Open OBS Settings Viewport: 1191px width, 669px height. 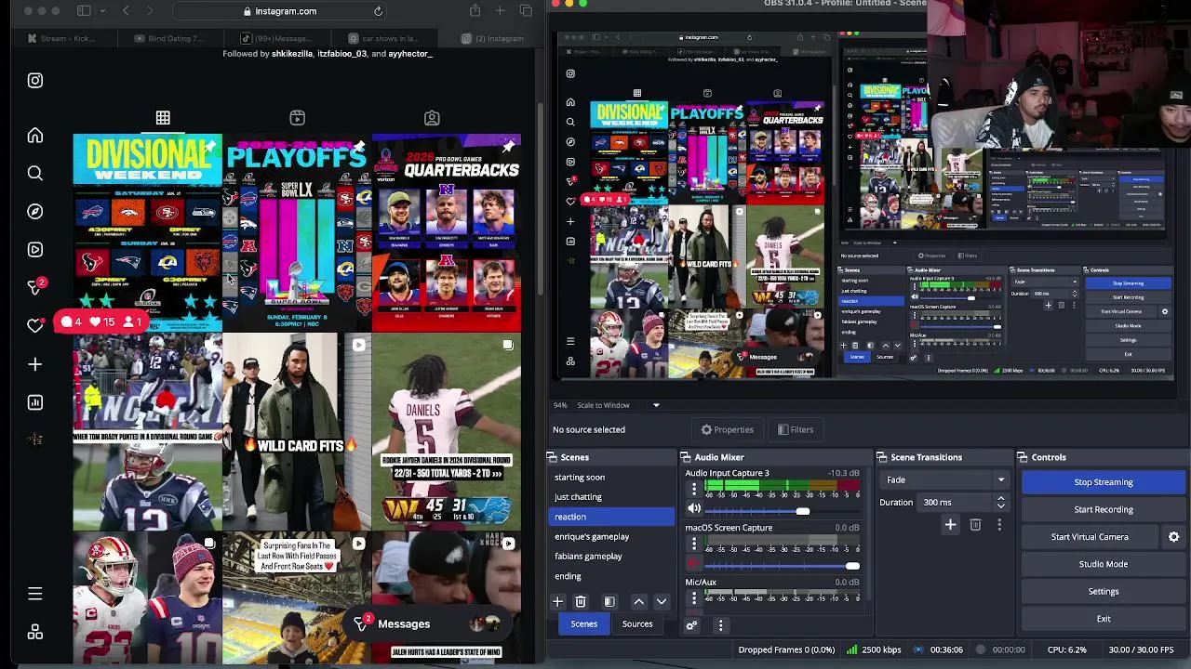(x=1104, y=591)
